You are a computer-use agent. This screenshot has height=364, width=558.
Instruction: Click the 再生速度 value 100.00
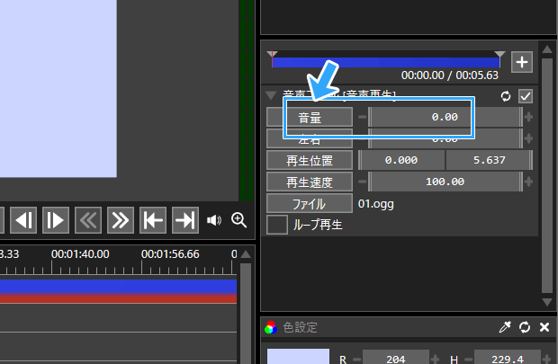point(445,182)
